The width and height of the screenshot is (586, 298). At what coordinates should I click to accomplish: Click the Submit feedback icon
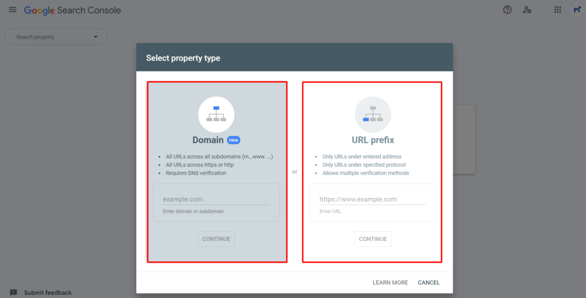click(14, 293)
